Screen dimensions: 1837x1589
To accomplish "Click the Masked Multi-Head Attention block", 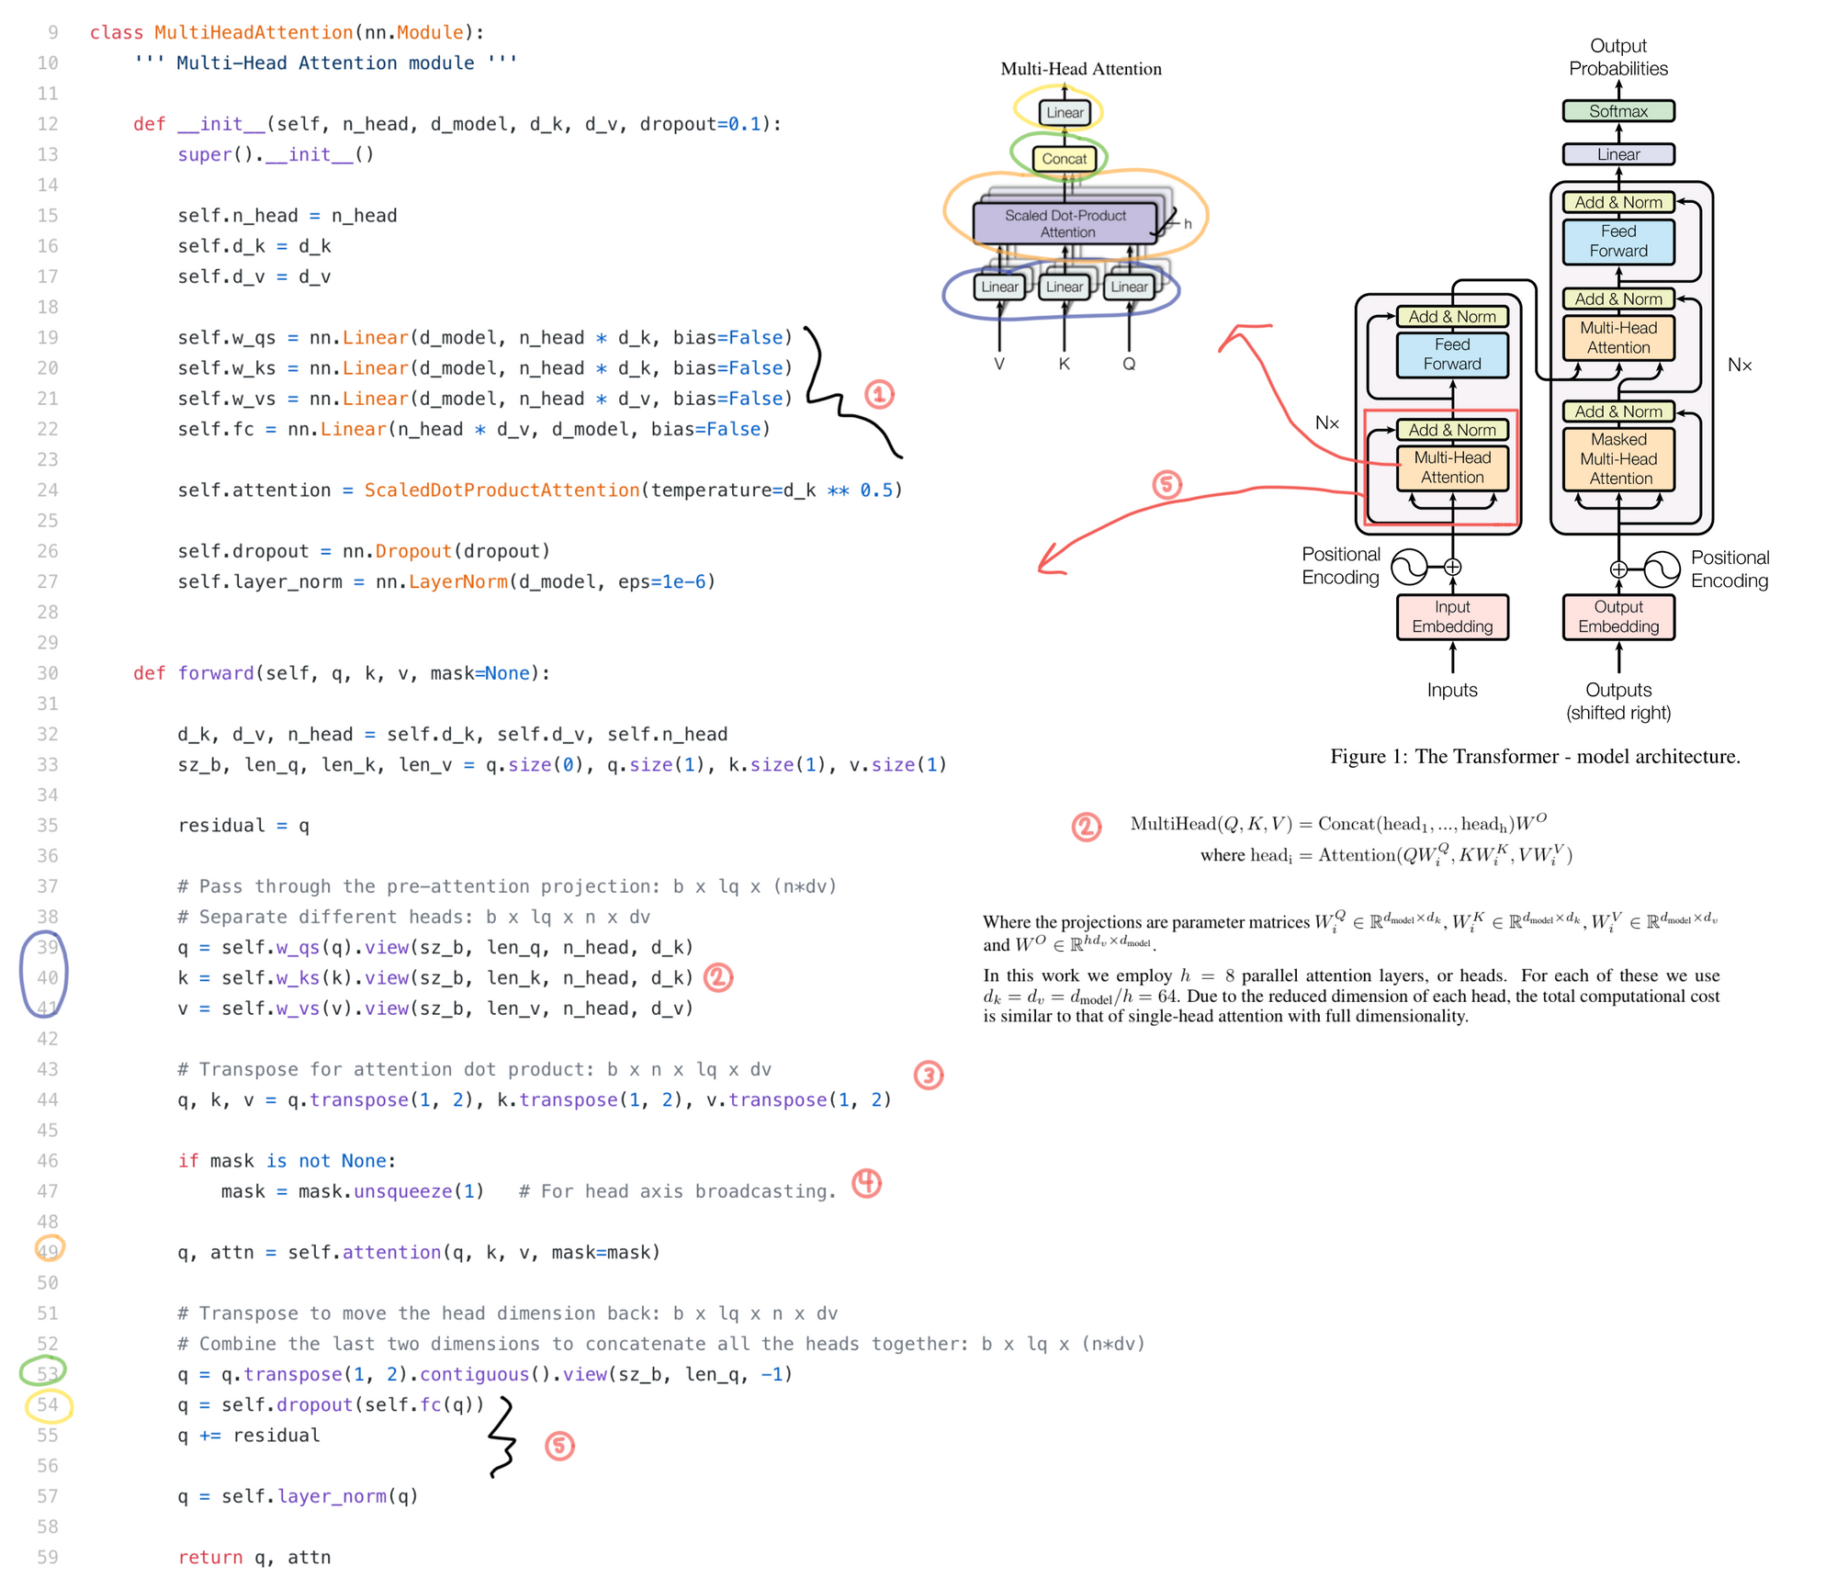I will pos(1618,458).
